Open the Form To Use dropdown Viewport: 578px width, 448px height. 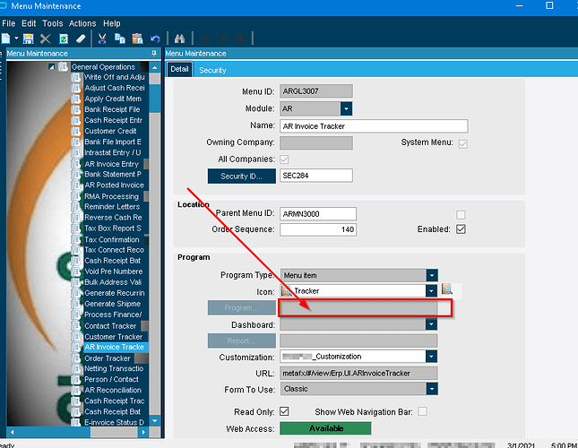click(x=432, y=389)
